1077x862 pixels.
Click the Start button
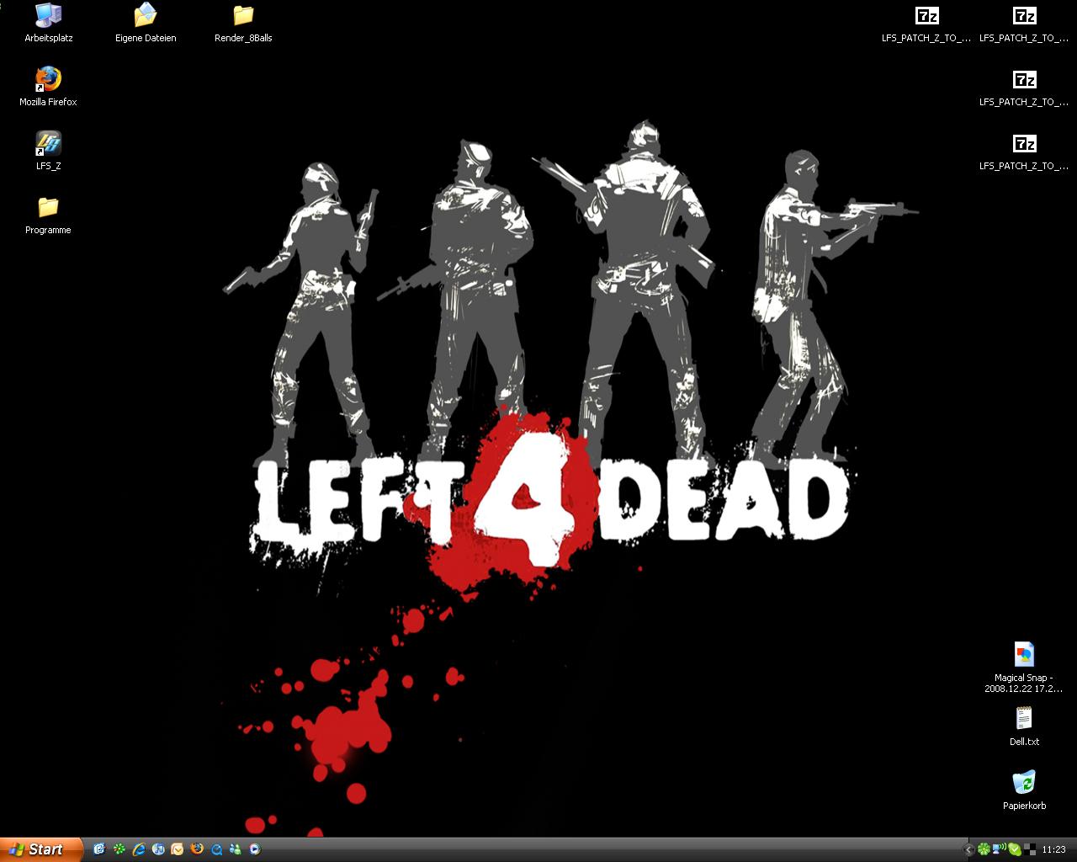pos(41,849)
